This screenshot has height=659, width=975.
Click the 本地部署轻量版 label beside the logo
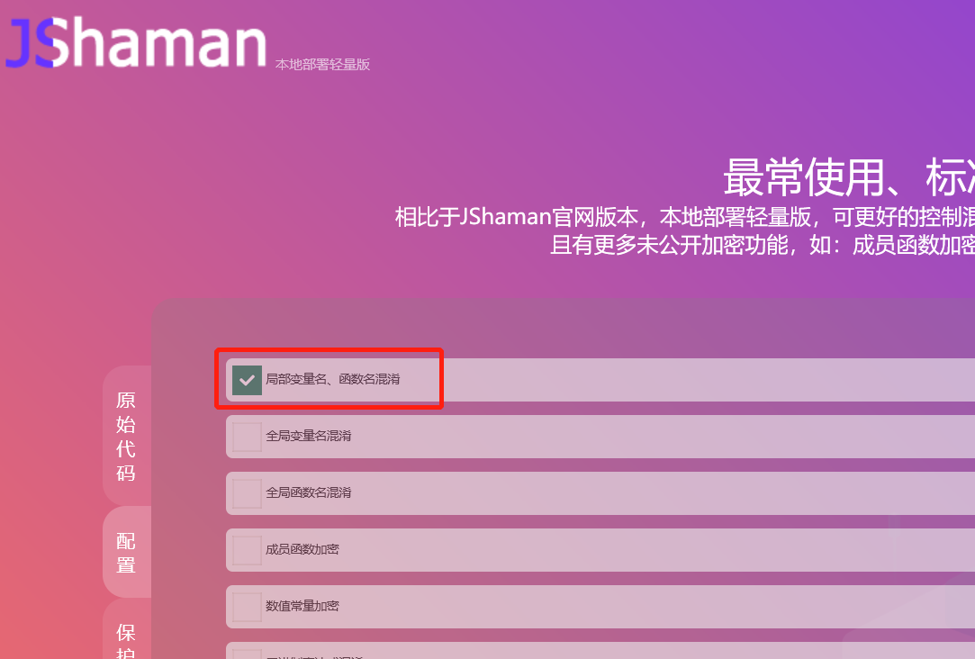tap(324, 63)
